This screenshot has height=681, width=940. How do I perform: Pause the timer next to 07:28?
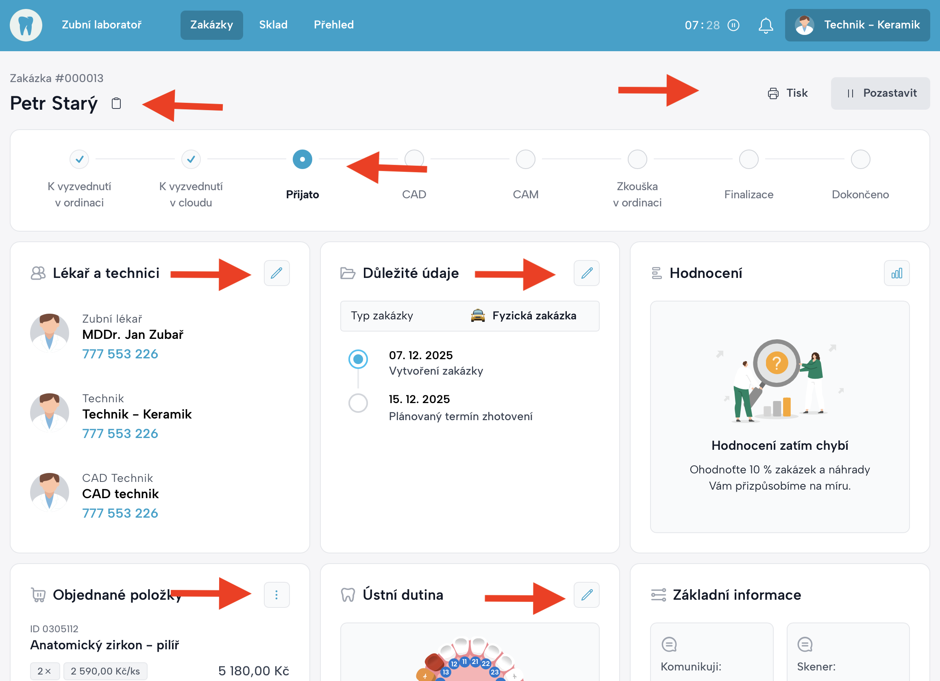point(733,25)
